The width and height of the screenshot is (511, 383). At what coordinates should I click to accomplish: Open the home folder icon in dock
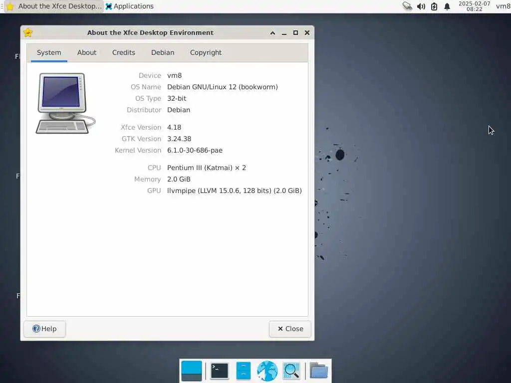(x=319, y=371)
